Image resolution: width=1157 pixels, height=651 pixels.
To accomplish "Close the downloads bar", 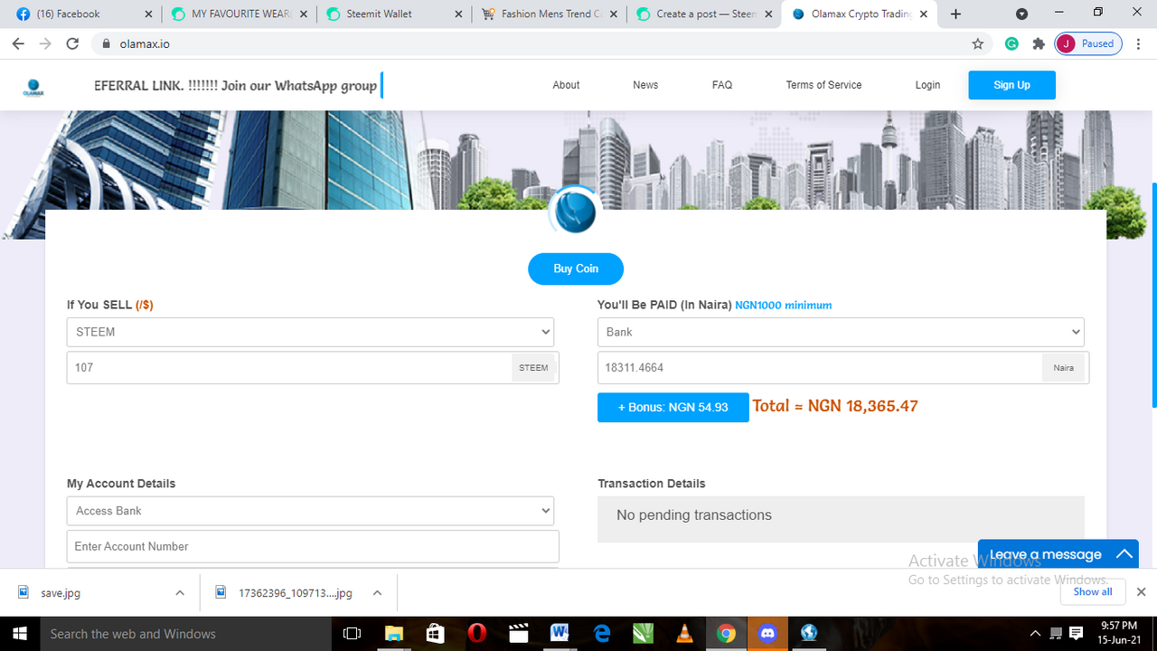I will coord(1141,592).
